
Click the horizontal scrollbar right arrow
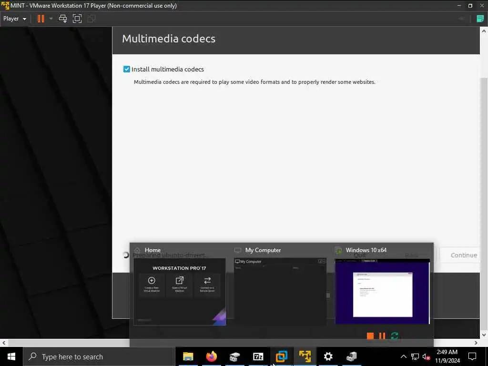coord(476,343)
